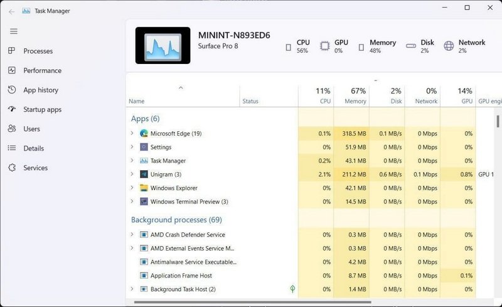This screenshot has height=307, width=502.
Task: Expand Windows Terminal Preview (3) group
Action: (x=132, y=202)
